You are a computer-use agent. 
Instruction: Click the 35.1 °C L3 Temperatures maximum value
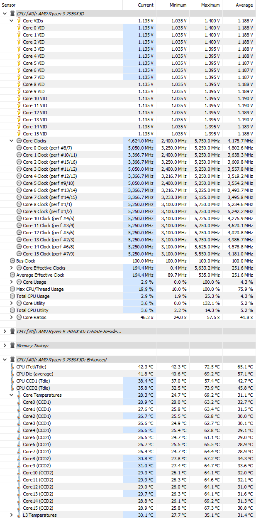click(x=212, y=515)
